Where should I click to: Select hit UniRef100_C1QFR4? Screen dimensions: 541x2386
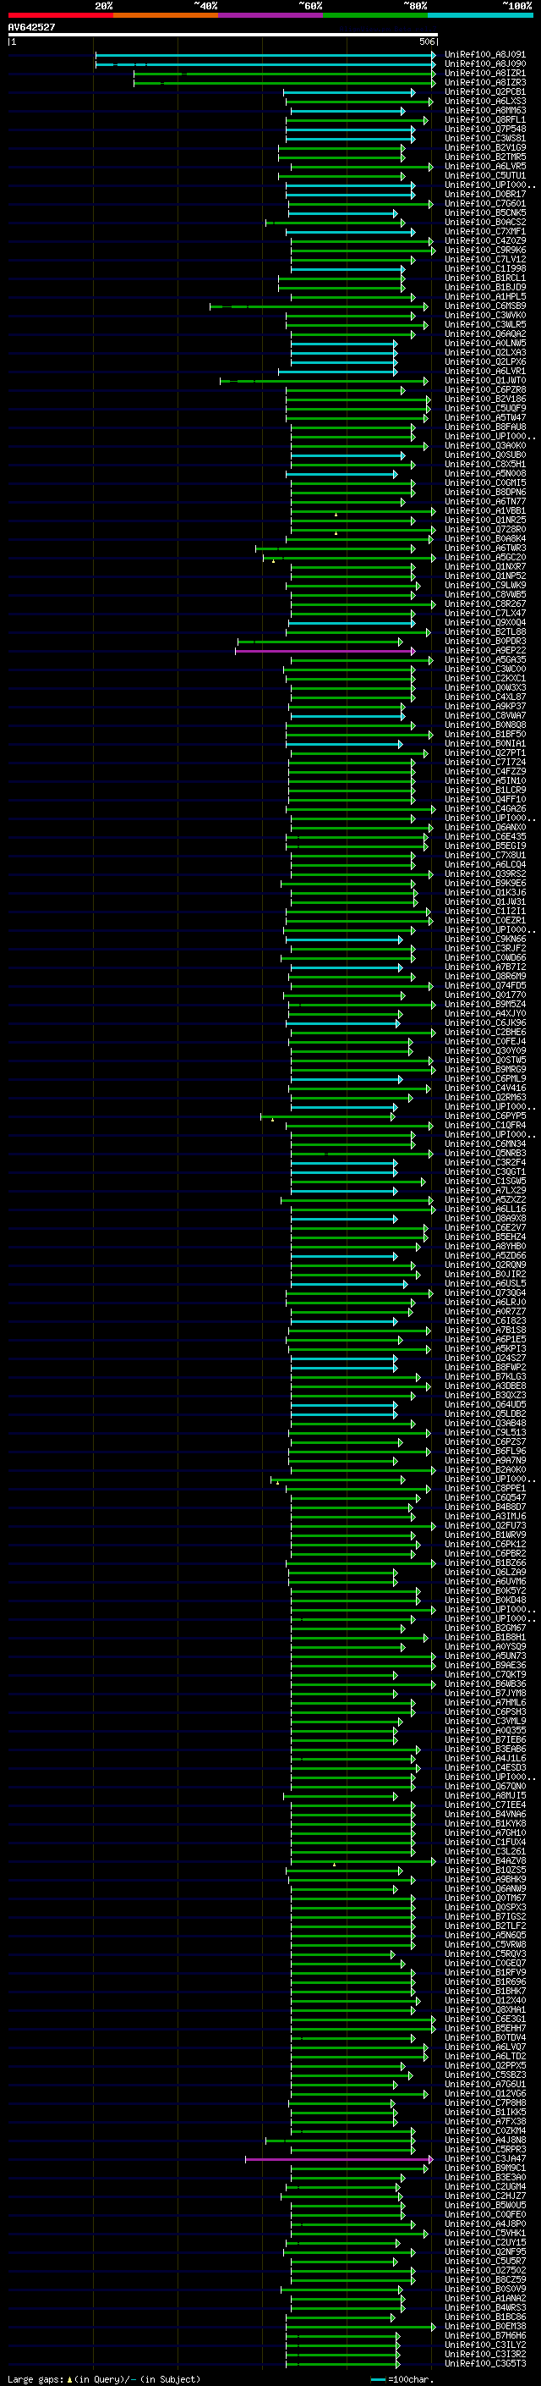pos(484,1127)
